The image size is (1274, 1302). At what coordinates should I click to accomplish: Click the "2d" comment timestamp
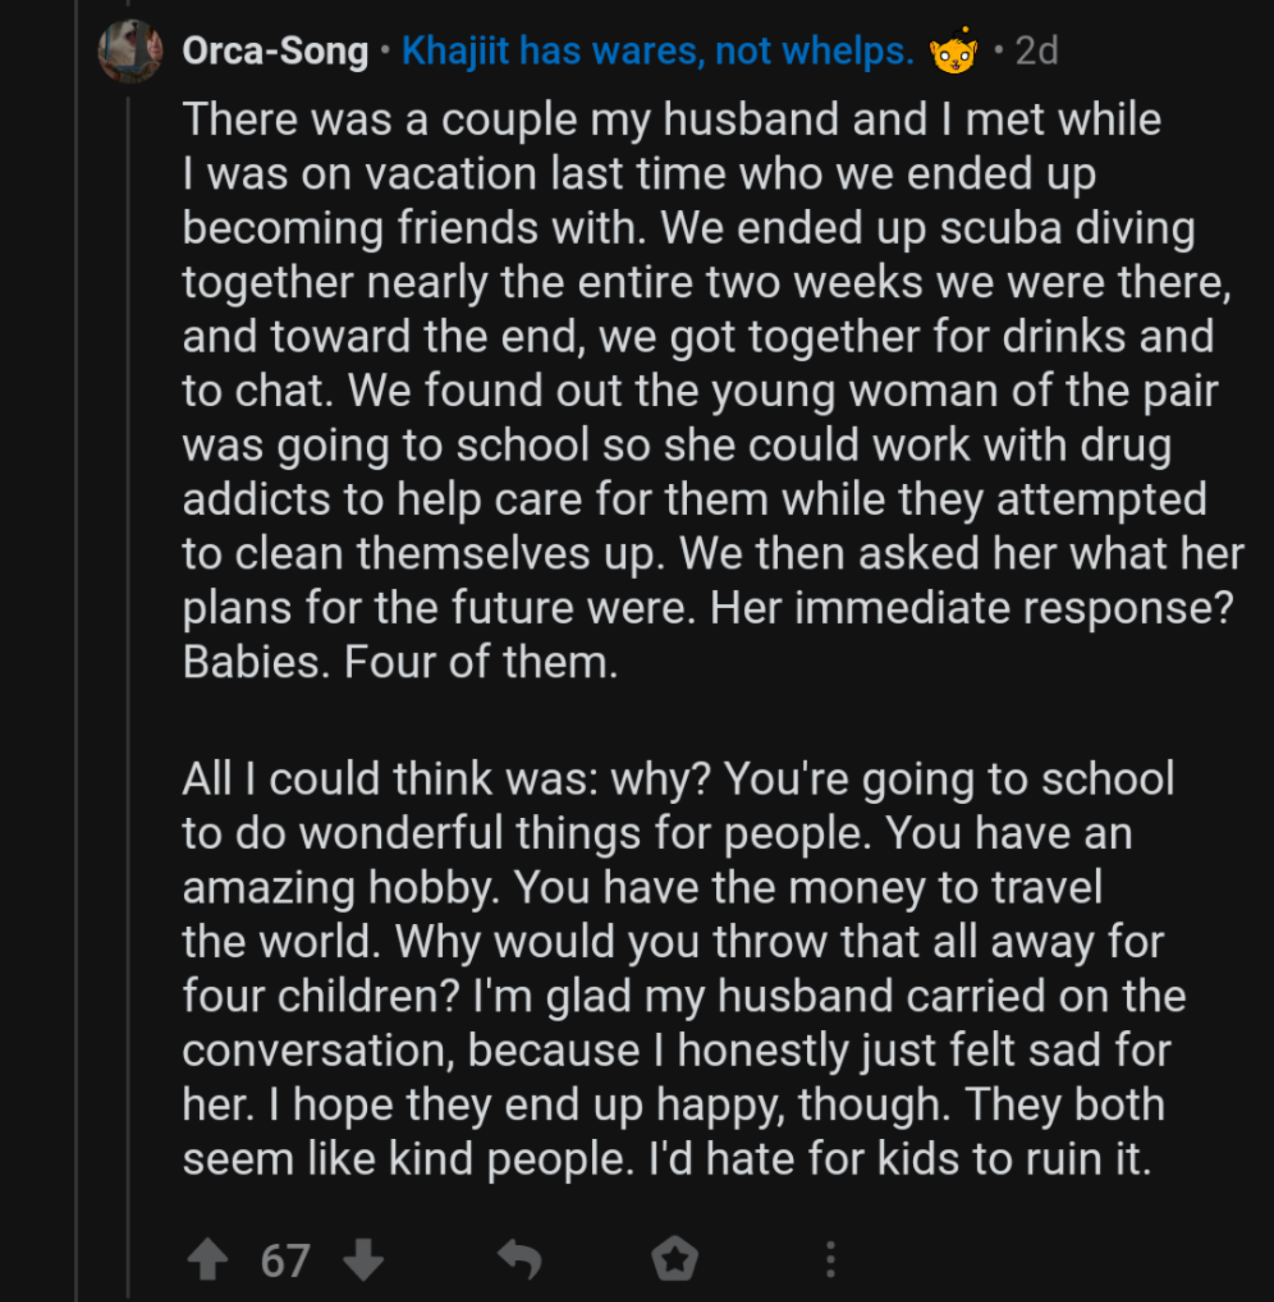[x=1036, y=51]
